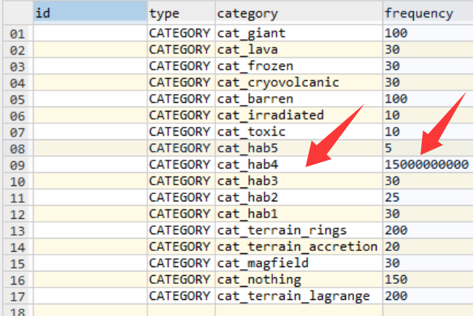Click the cat_frozen category cell
This screenshot has width=473, height=316.
tap(299, 66)
